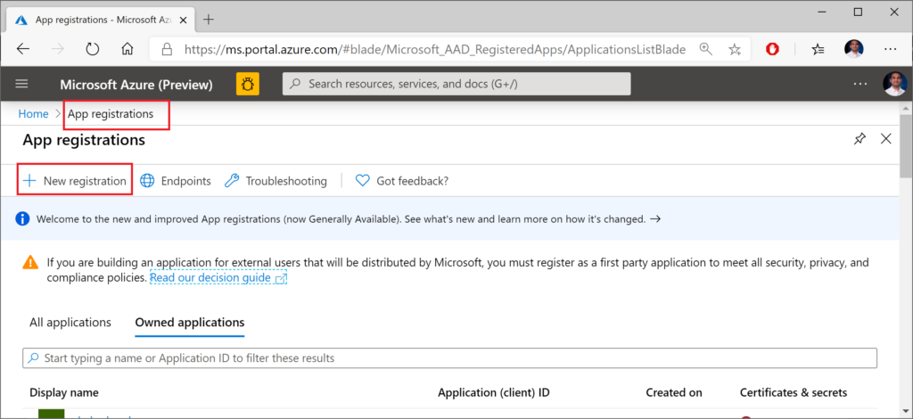Switch to the All applications tab
The width and height of the screenshot is (913, 419).
click(x=70, y=323)
